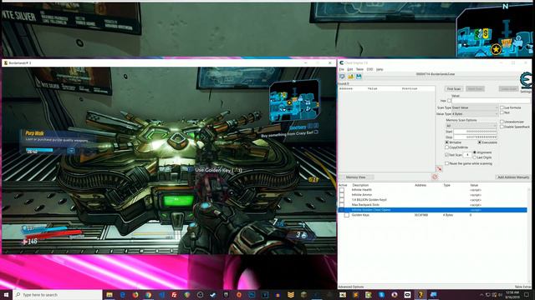Open Visual Studio Code from the taskbar
Screen dimensions: 535x300
161,294
